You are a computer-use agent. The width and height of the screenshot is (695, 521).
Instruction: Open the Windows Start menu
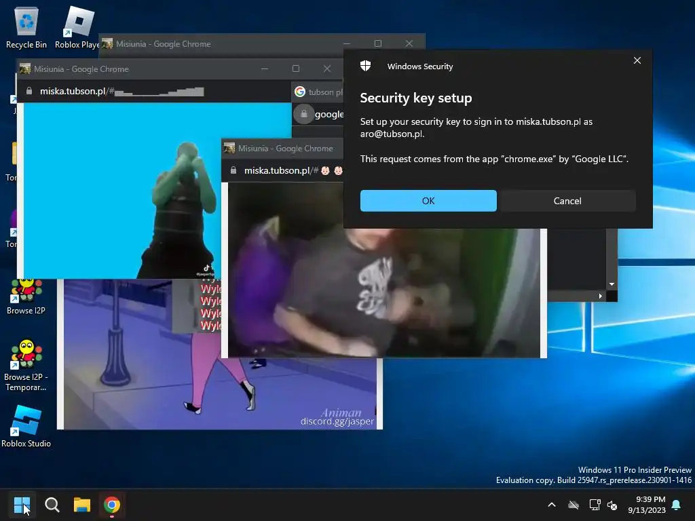(x=22, y=505)
